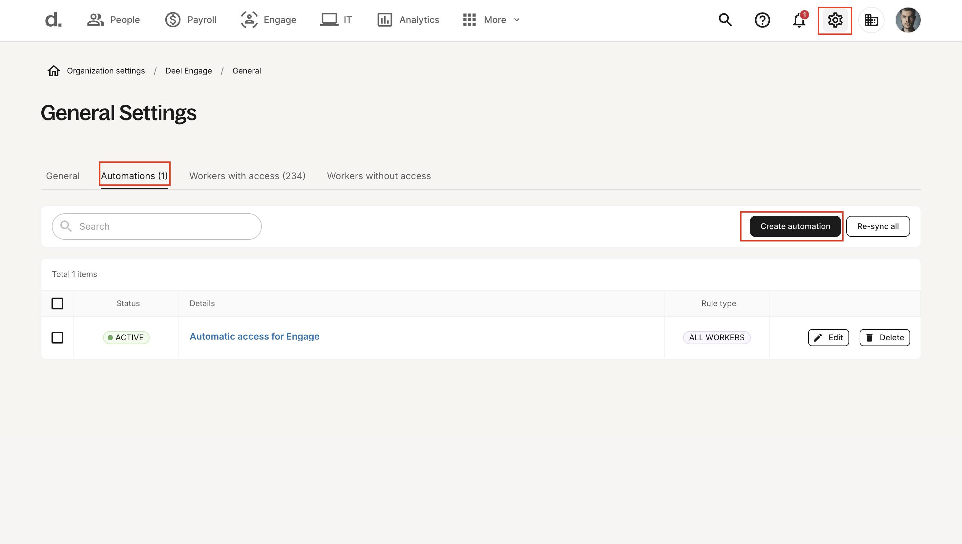Image resolution: width=962 pixels, height=544 pixels.
Task: Click the Total 1 items label
Action: click(74, 274)
